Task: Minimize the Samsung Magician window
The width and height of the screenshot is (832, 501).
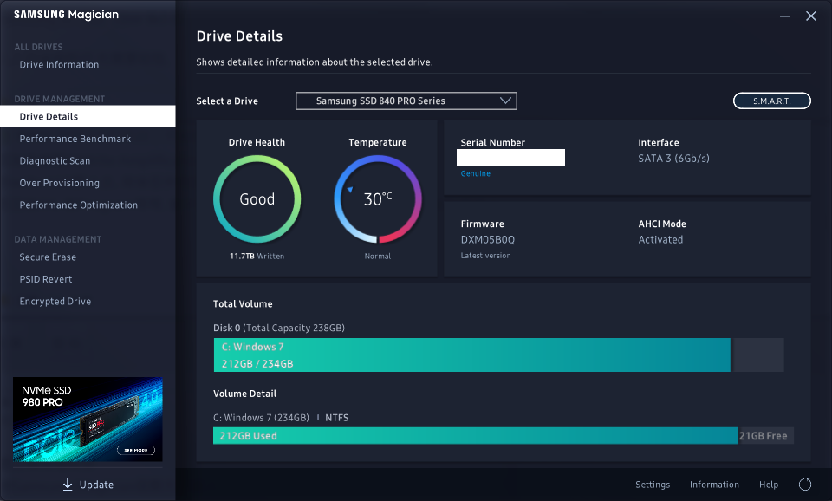Action: (785, 16)
